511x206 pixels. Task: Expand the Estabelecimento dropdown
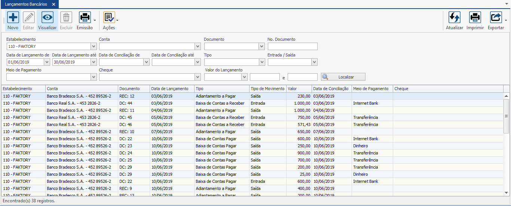(x=94, y=46)
